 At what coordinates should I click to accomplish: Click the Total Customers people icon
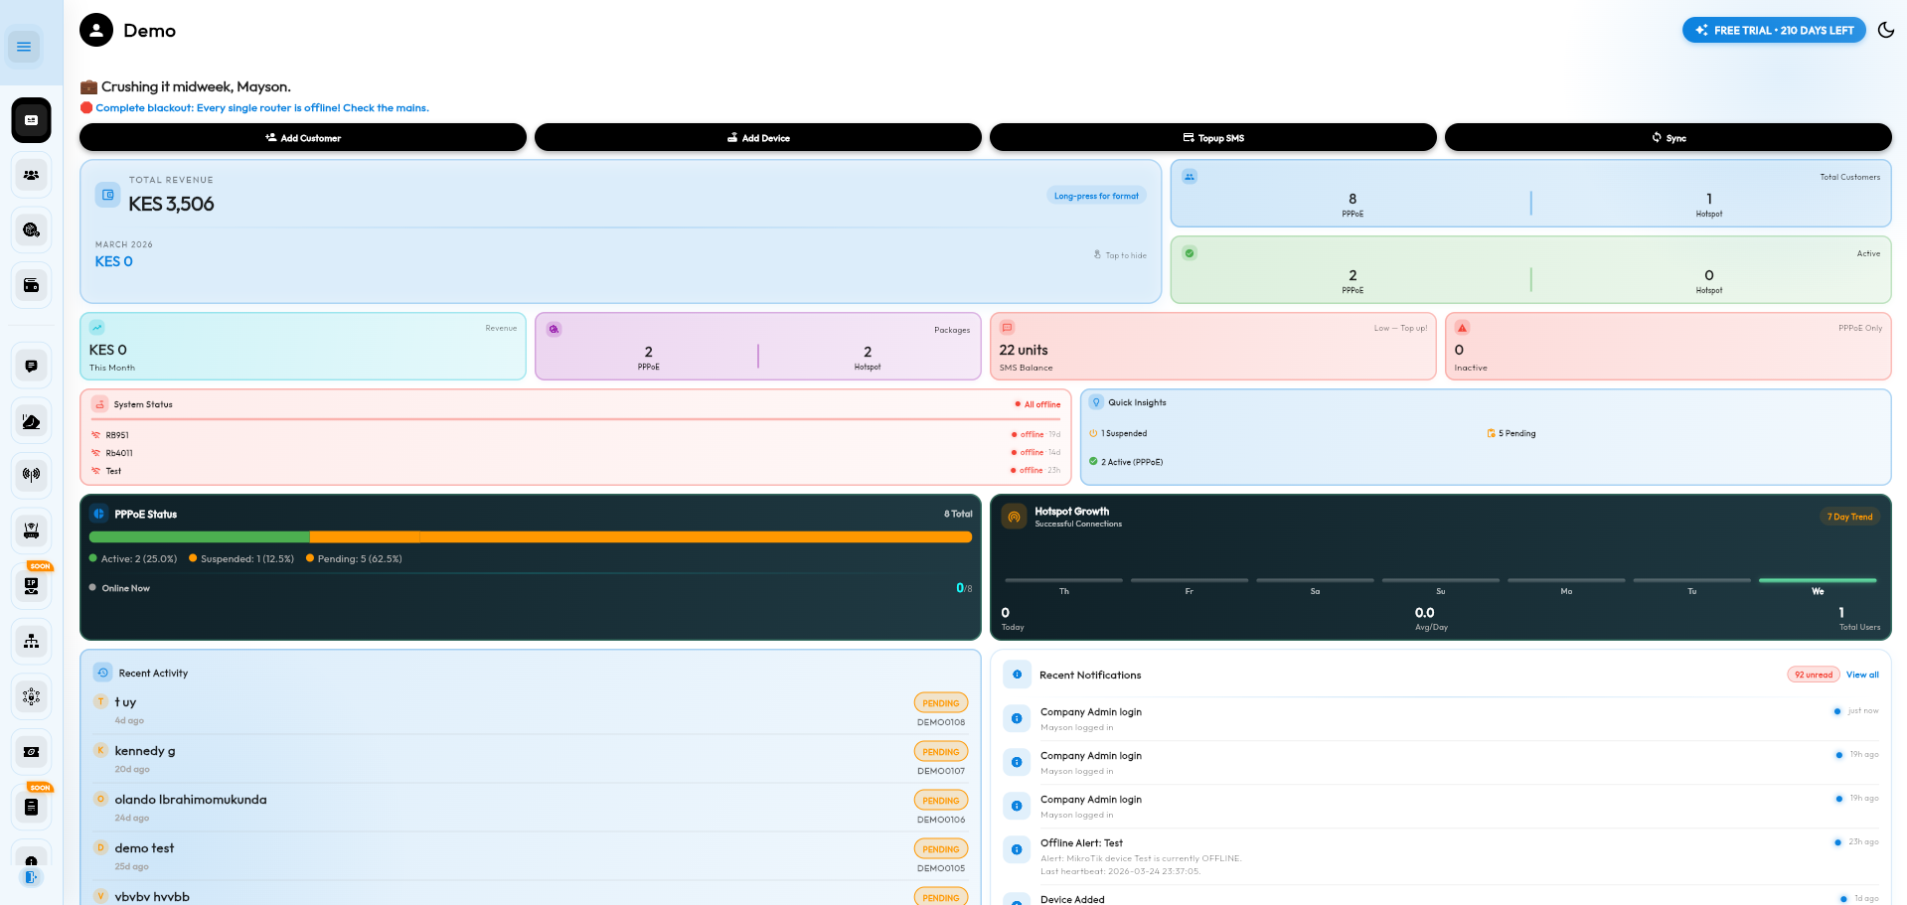pyautogui.click(x=1189, y=176)
